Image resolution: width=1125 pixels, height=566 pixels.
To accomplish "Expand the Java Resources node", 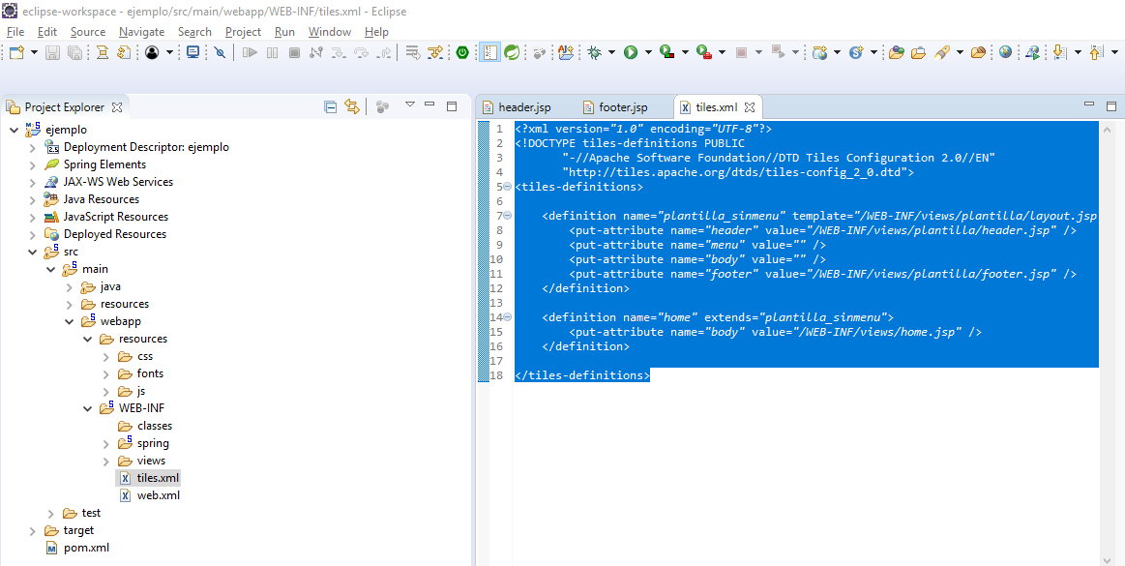I will pos(32,199).
